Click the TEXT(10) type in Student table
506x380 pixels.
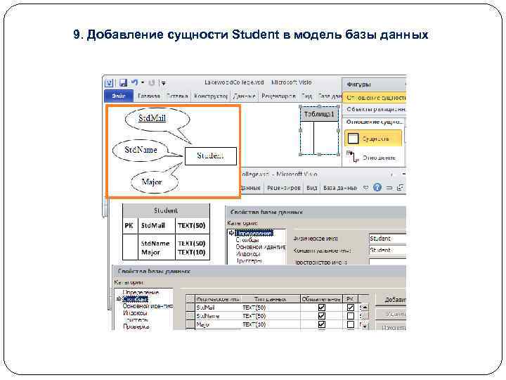pyautogui.click(x=191, y=253)
